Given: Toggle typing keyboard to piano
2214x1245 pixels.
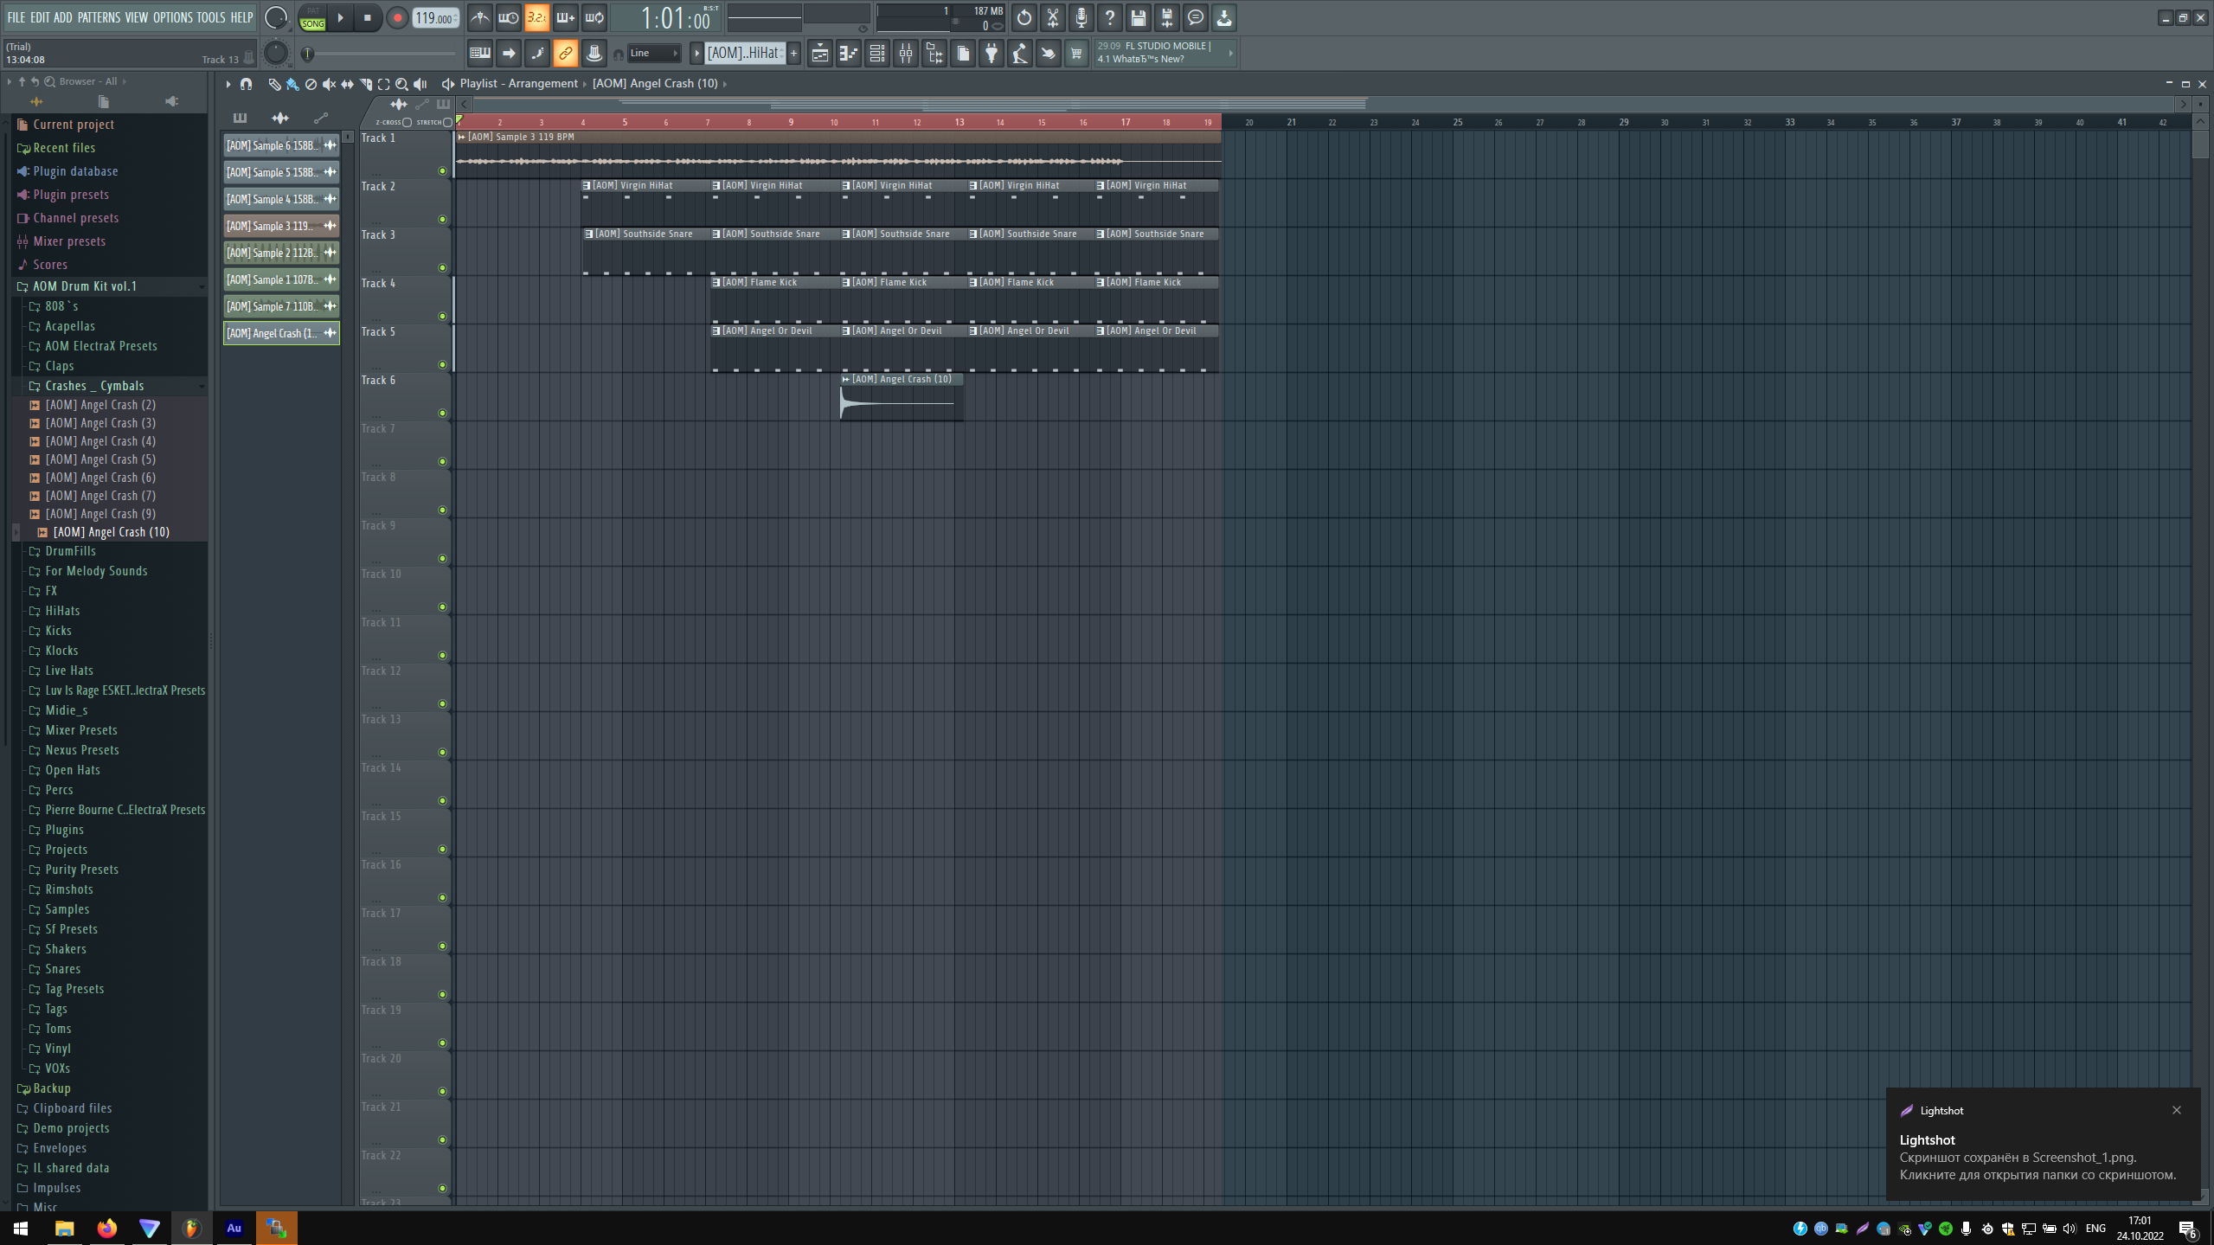Looking at the screenshot, I should click(479, 54).
